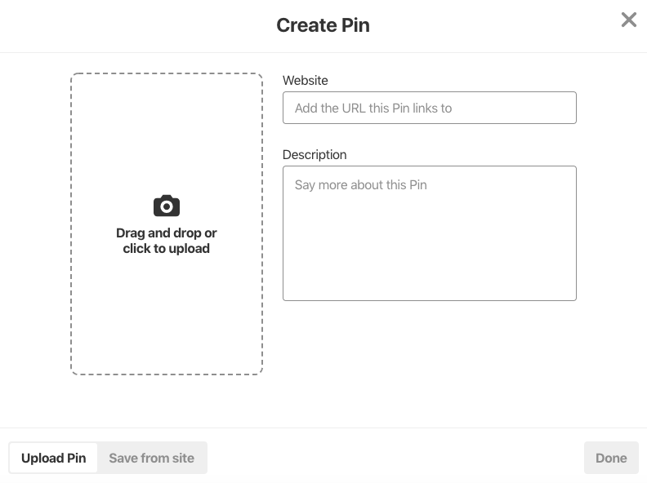The height and width of the screenshot is (483, 647).
Task: Toggle pin mode to Save from site
Action: pos(151,458)
